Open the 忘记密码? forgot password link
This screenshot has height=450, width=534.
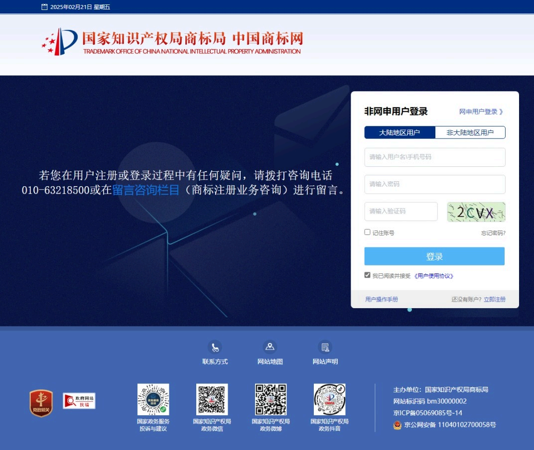493,233
